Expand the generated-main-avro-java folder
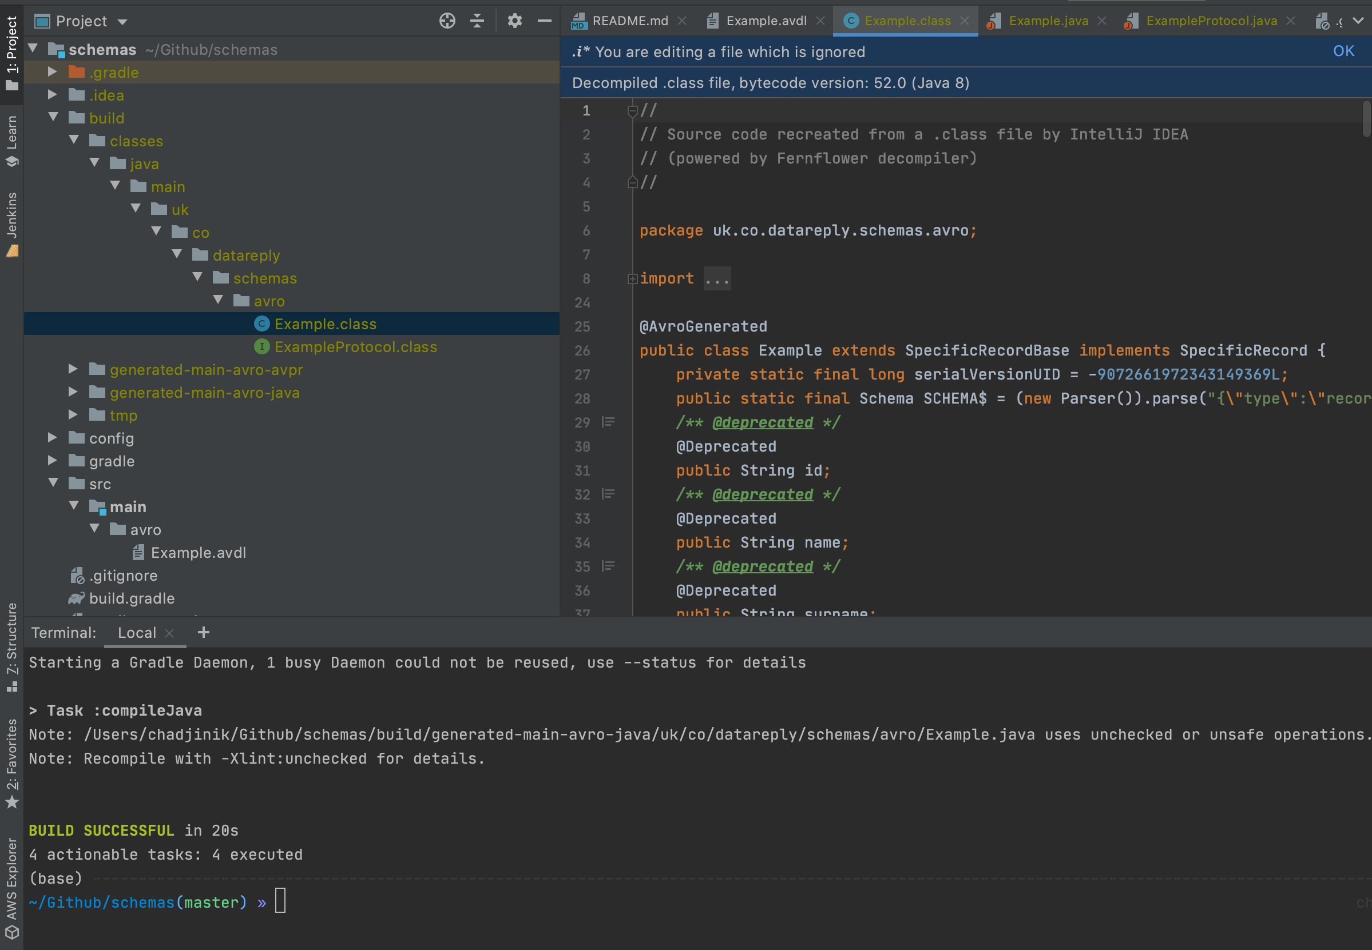 [73, 392]
